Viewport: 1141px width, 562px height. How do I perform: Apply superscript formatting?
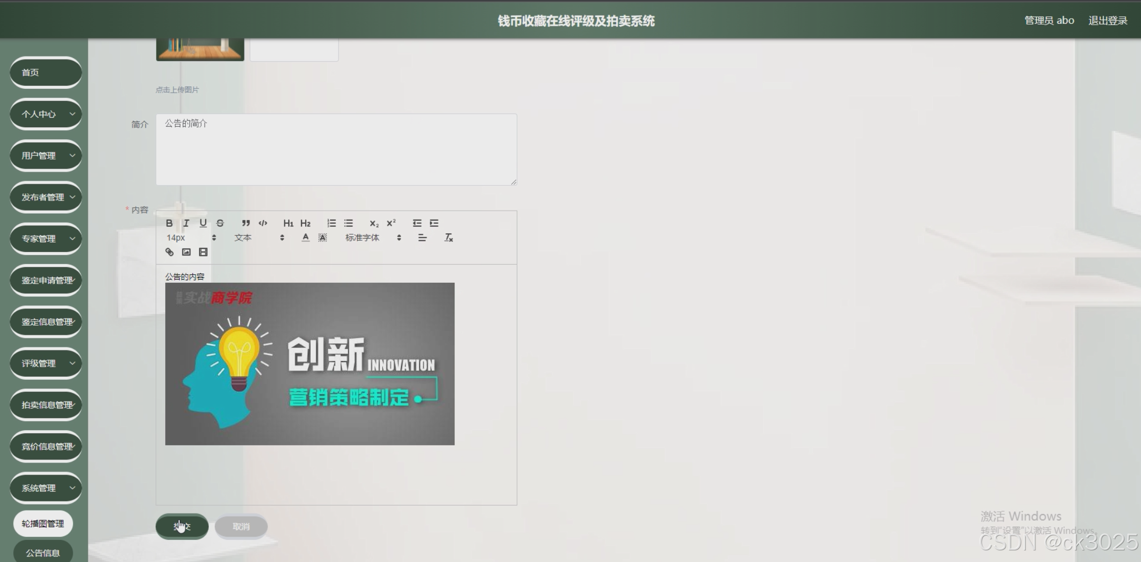(x=391, y=223)
